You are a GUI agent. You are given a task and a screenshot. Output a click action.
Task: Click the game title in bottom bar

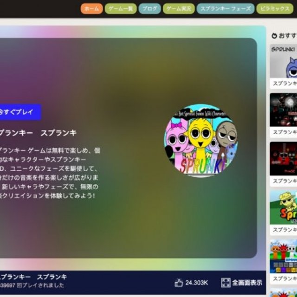point(33,277)
